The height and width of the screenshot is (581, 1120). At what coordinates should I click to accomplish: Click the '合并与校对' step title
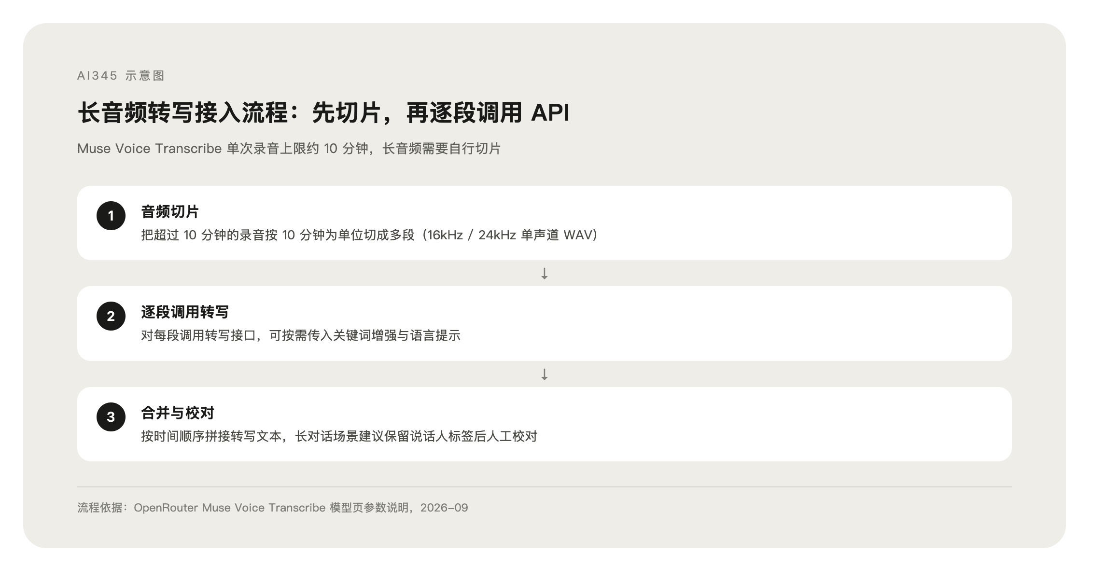coord(178,413)
